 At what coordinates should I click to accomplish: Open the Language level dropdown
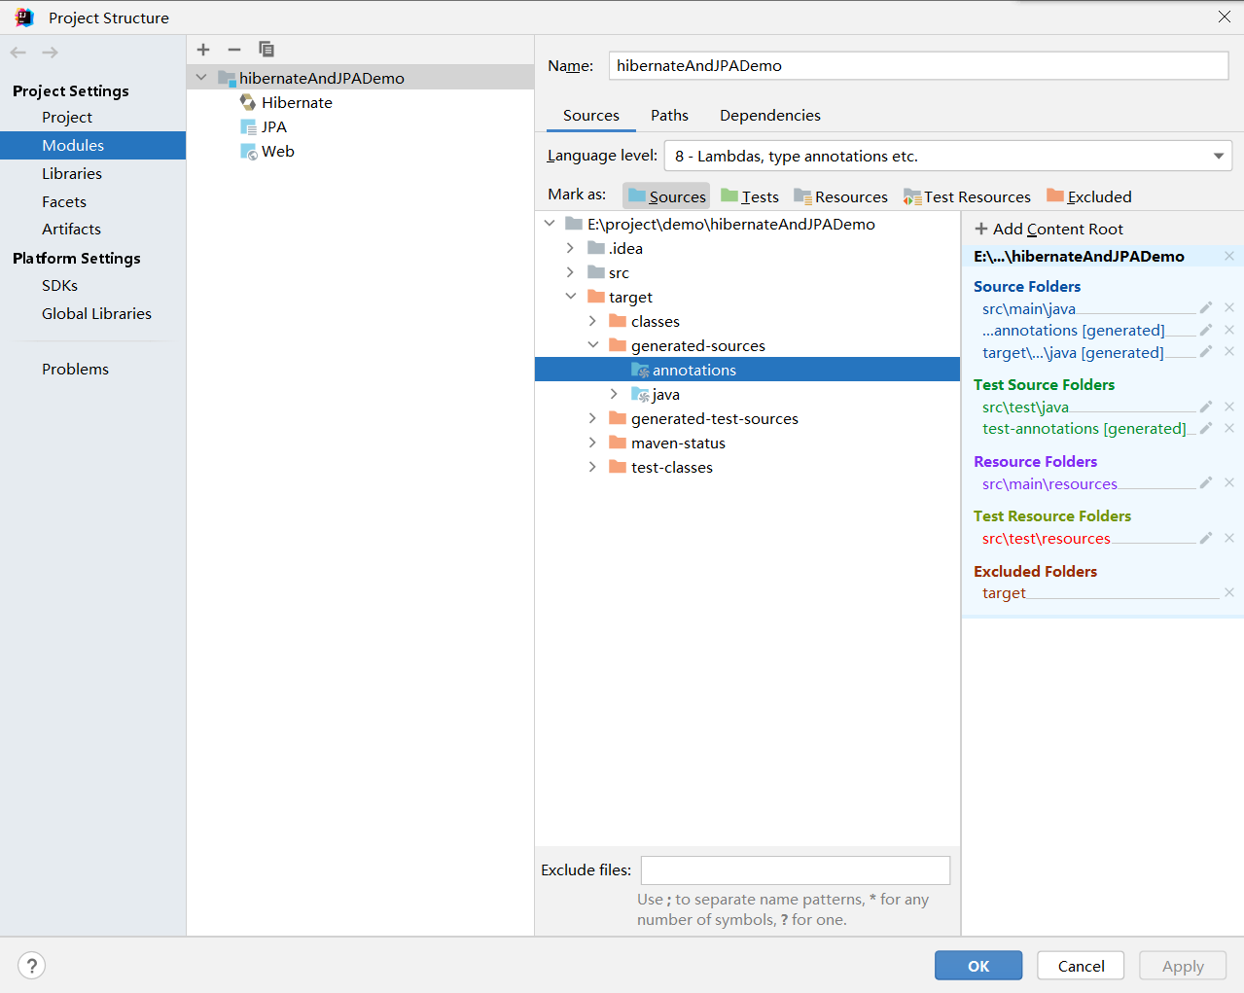click(x=947, y=156)
